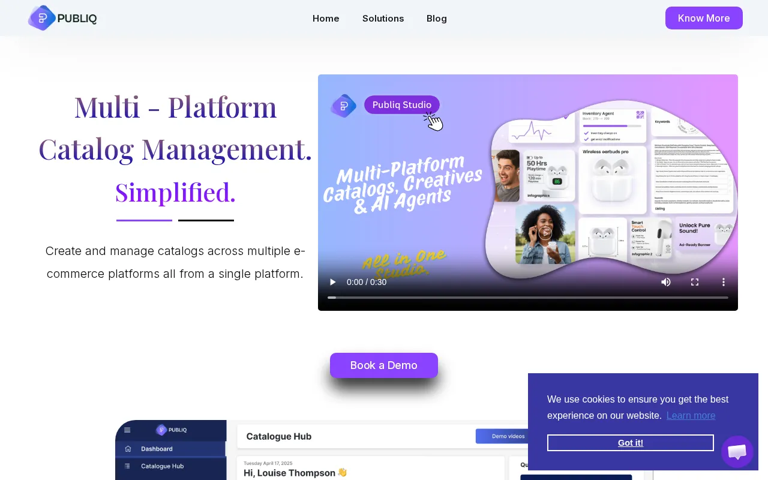The image size is (768, 480).
Task: Click the Book a Demo button
Action: click(x=384, y=365)
